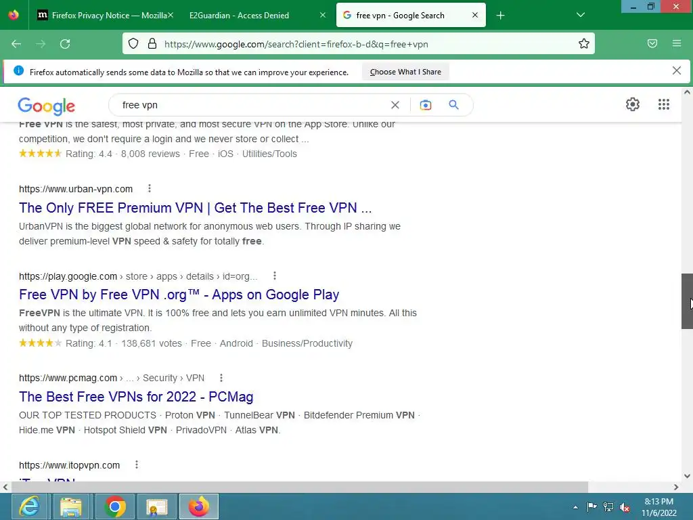This screenshot has height=520, width=693.
Task: Open Free VPN by Free VPN .org link
Action: click(x=179, y=295)
